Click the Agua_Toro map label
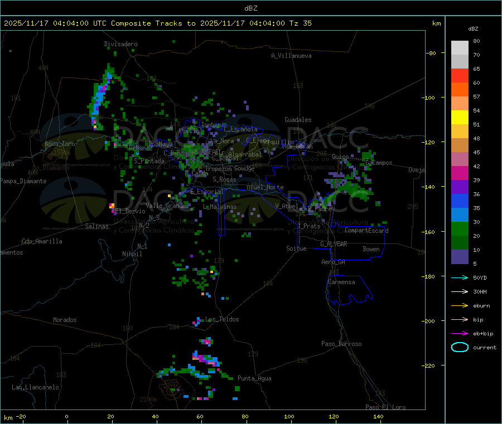 coord(60,144)
